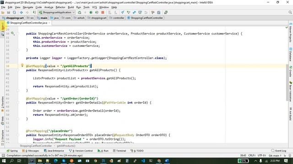Navigate forward with the right arrow icon

tap(27, 12)
